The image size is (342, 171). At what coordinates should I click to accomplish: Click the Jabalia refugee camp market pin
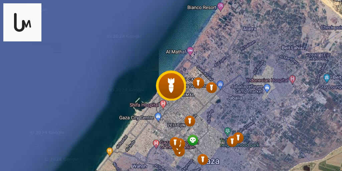267,88
